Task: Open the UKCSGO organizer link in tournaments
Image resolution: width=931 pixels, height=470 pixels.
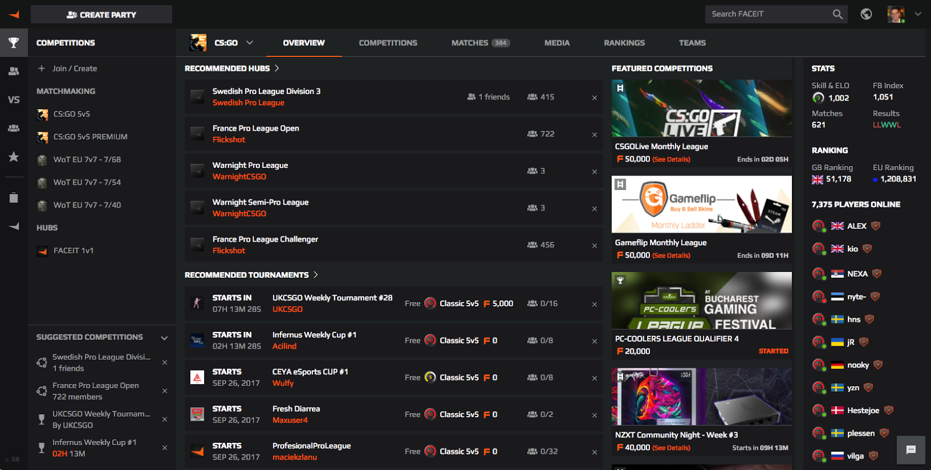Action: pyautogui.click(x=287, y=310)
